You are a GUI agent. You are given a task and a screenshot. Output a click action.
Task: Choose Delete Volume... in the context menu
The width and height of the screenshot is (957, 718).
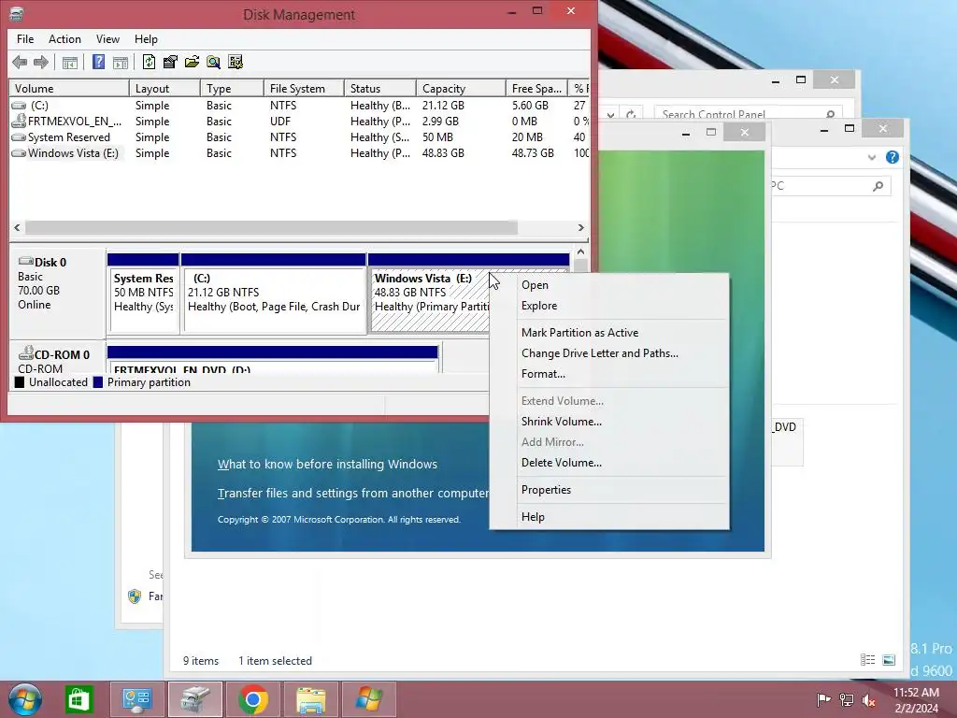(609, 463)
